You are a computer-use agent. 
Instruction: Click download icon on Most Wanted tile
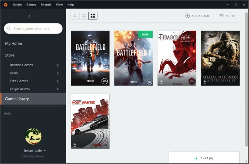pos(75,145)
